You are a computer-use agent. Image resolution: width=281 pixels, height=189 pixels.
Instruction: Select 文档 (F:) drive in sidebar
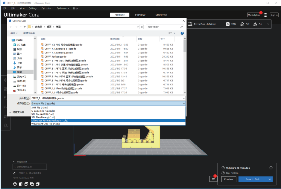19,90
